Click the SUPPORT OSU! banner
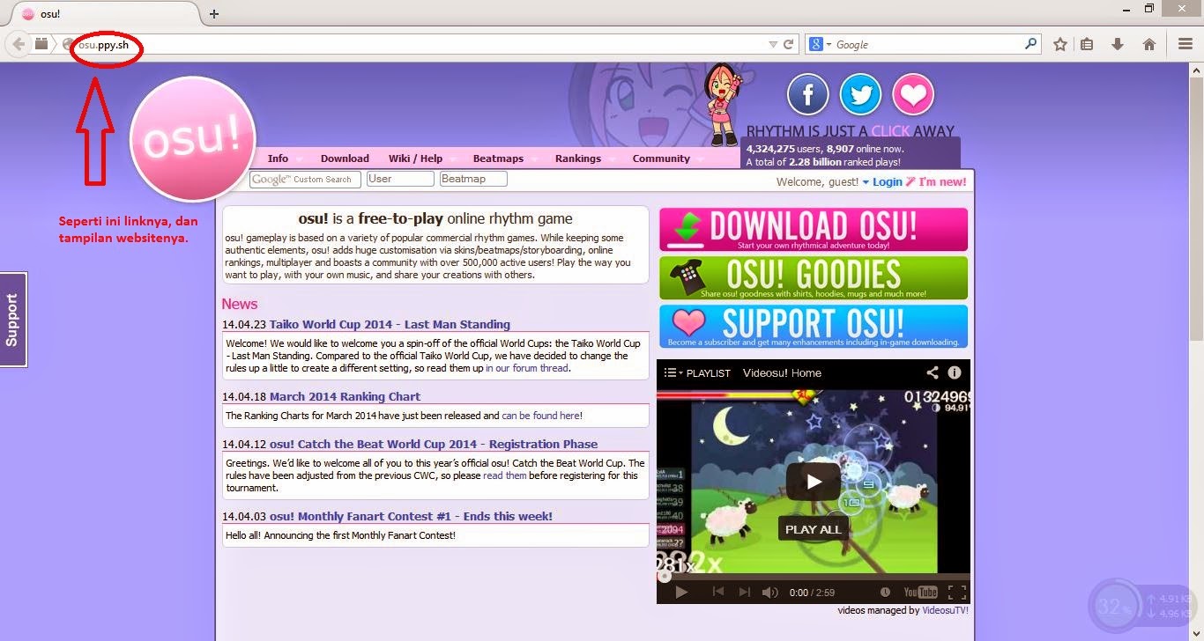The height and width of the screenshot is (641, 1204). click(x=813, y=327)
